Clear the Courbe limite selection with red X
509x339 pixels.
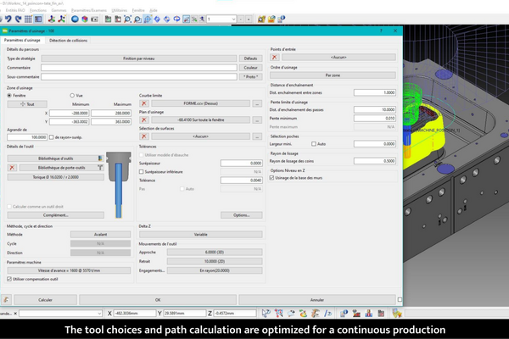144,103
